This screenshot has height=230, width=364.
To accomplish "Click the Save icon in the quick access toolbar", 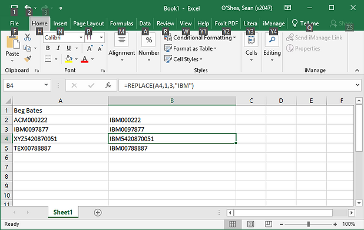I will [14, 8].
